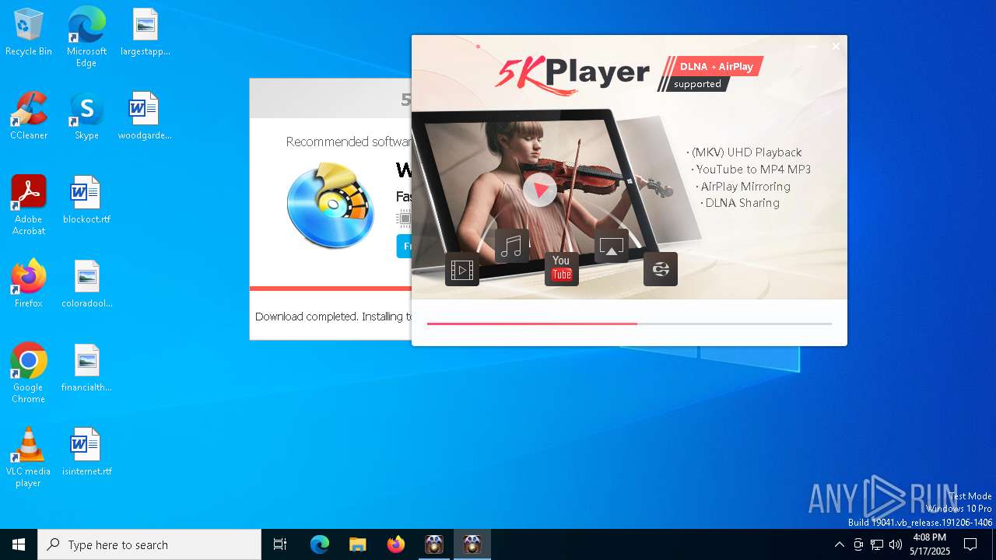This screenshot has height=560, width=996.
Task: Click '(MKV) UHD Playback' feature text
Action: click(x=746, y=152)
